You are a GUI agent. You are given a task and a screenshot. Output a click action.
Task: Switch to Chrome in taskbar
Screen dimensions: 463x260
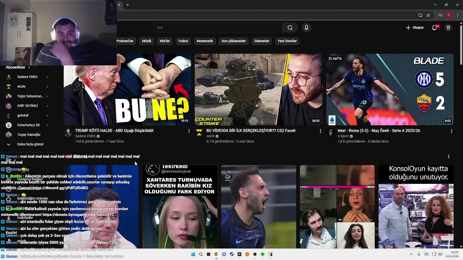click(x=216, y=254)
